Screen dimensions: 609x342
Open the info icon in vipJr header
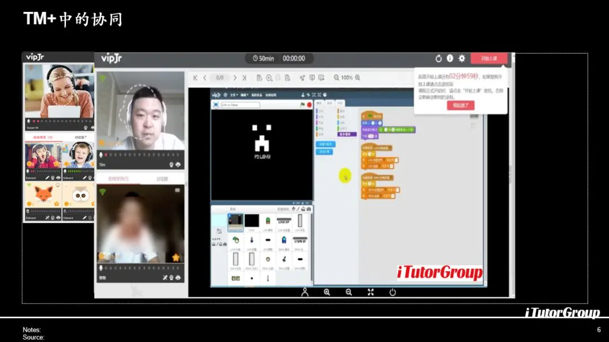point(450,58)
